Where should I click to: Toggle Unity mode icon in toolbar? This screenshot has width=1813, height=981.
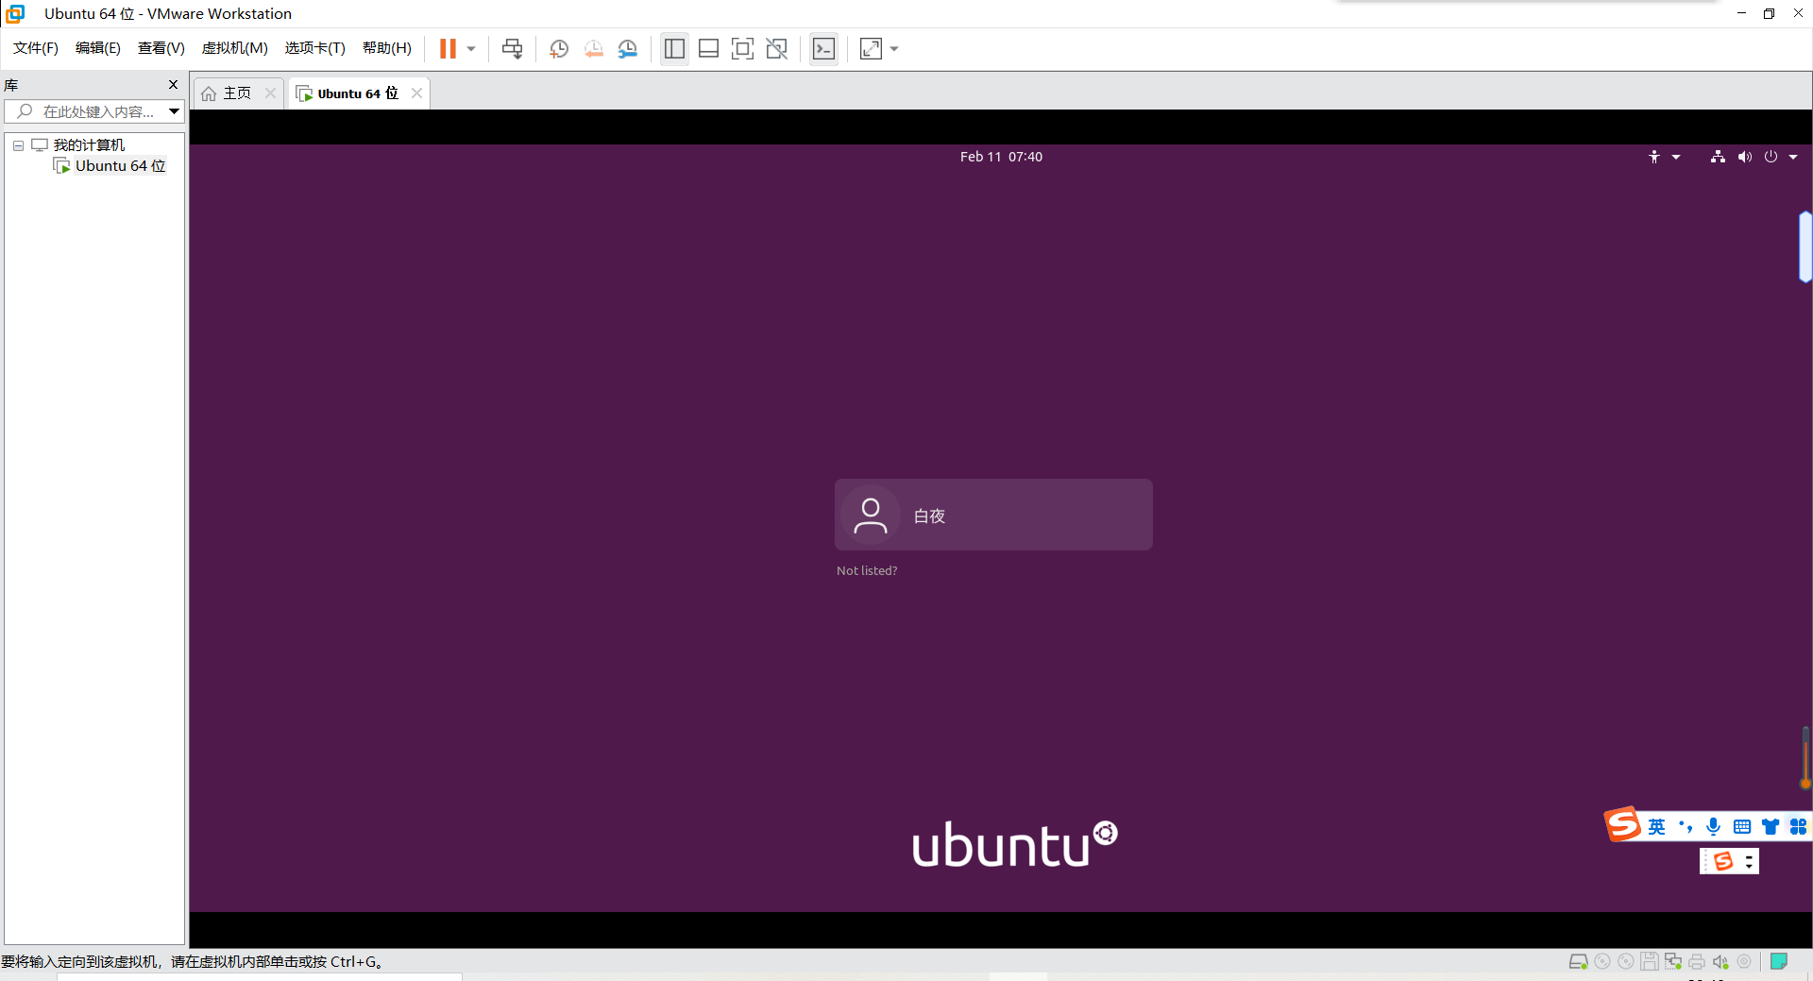pyautogui.click(x=777, y=48)
